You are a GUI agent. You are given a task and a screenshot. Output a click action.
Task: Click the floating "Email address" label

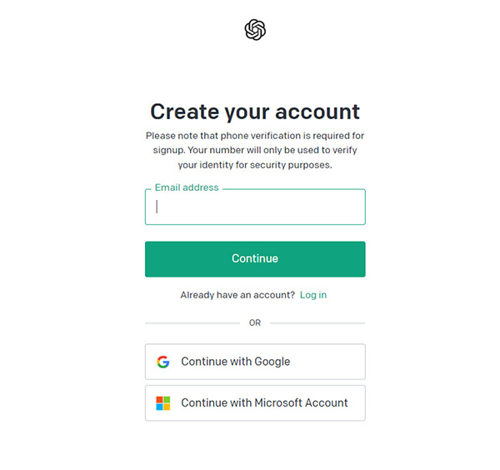(187, 188)
